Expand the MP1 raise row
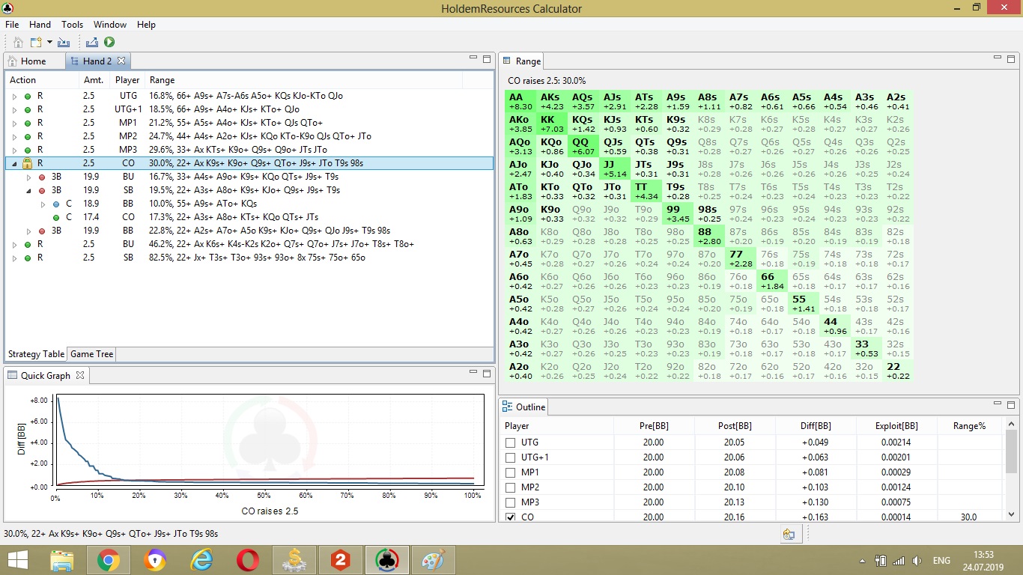This screenshot has height=575, width=1023. 14,124
